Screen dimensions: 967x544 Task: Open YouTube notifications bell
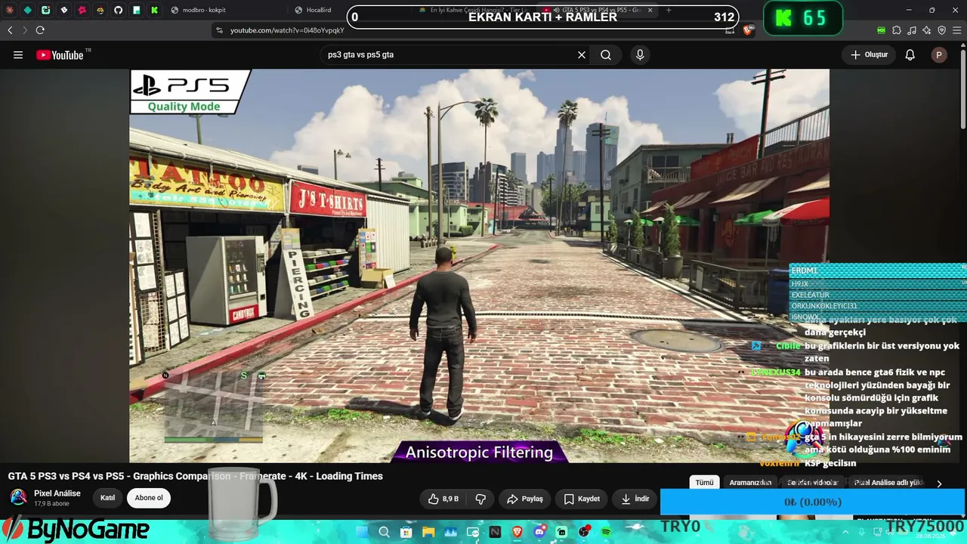(910, 55)
